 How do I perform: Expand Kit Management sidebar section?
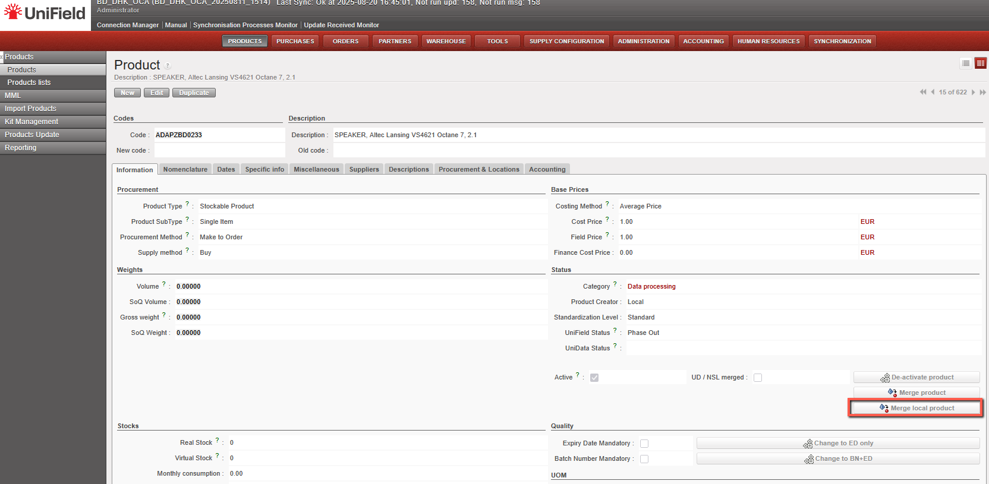32,122
